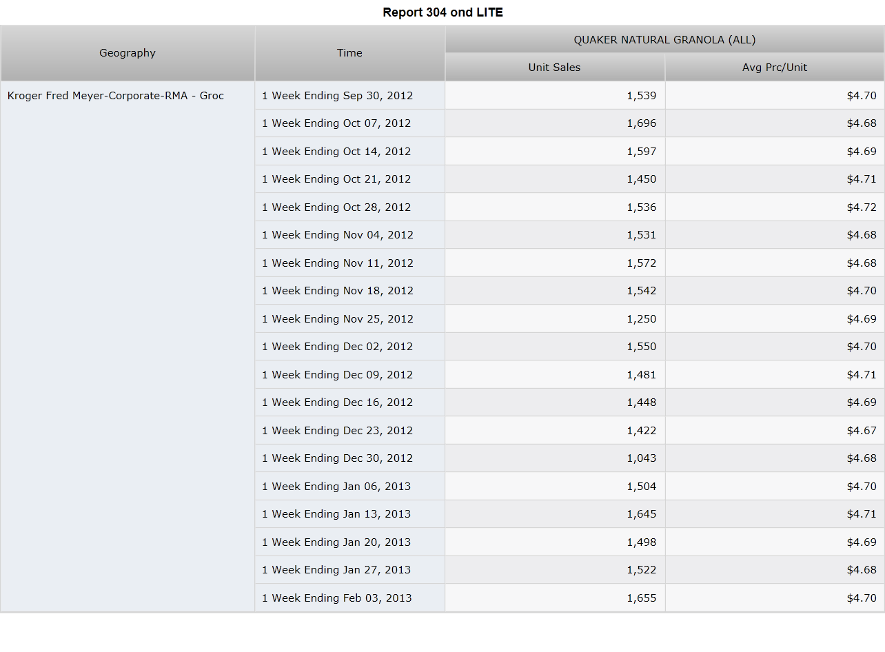Click the unit sales value 1,450

642,179
